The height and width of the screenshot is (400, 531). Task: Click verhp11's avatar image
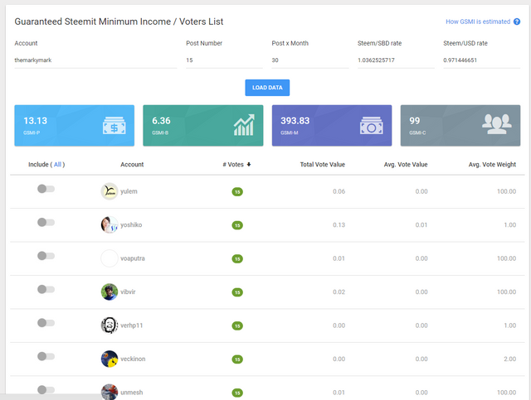click(x=110, y=325)
